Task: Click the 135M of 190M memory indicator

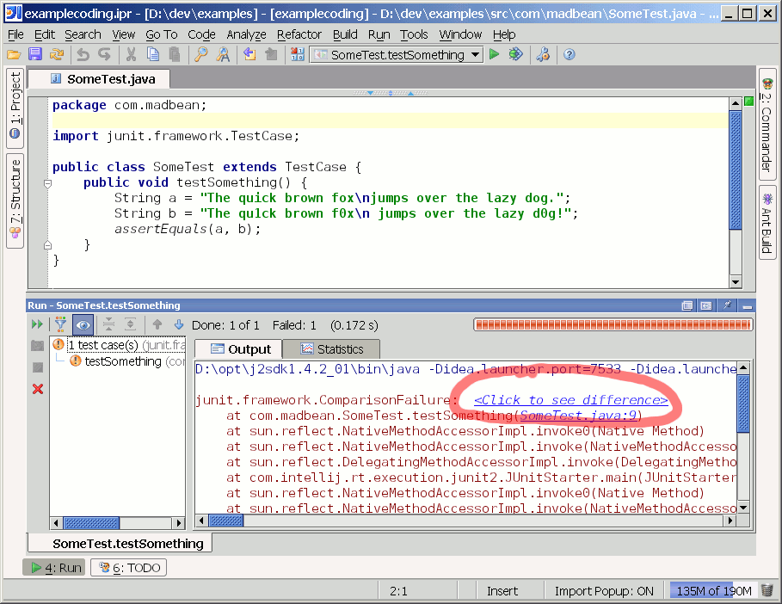Action: point(713,591)
